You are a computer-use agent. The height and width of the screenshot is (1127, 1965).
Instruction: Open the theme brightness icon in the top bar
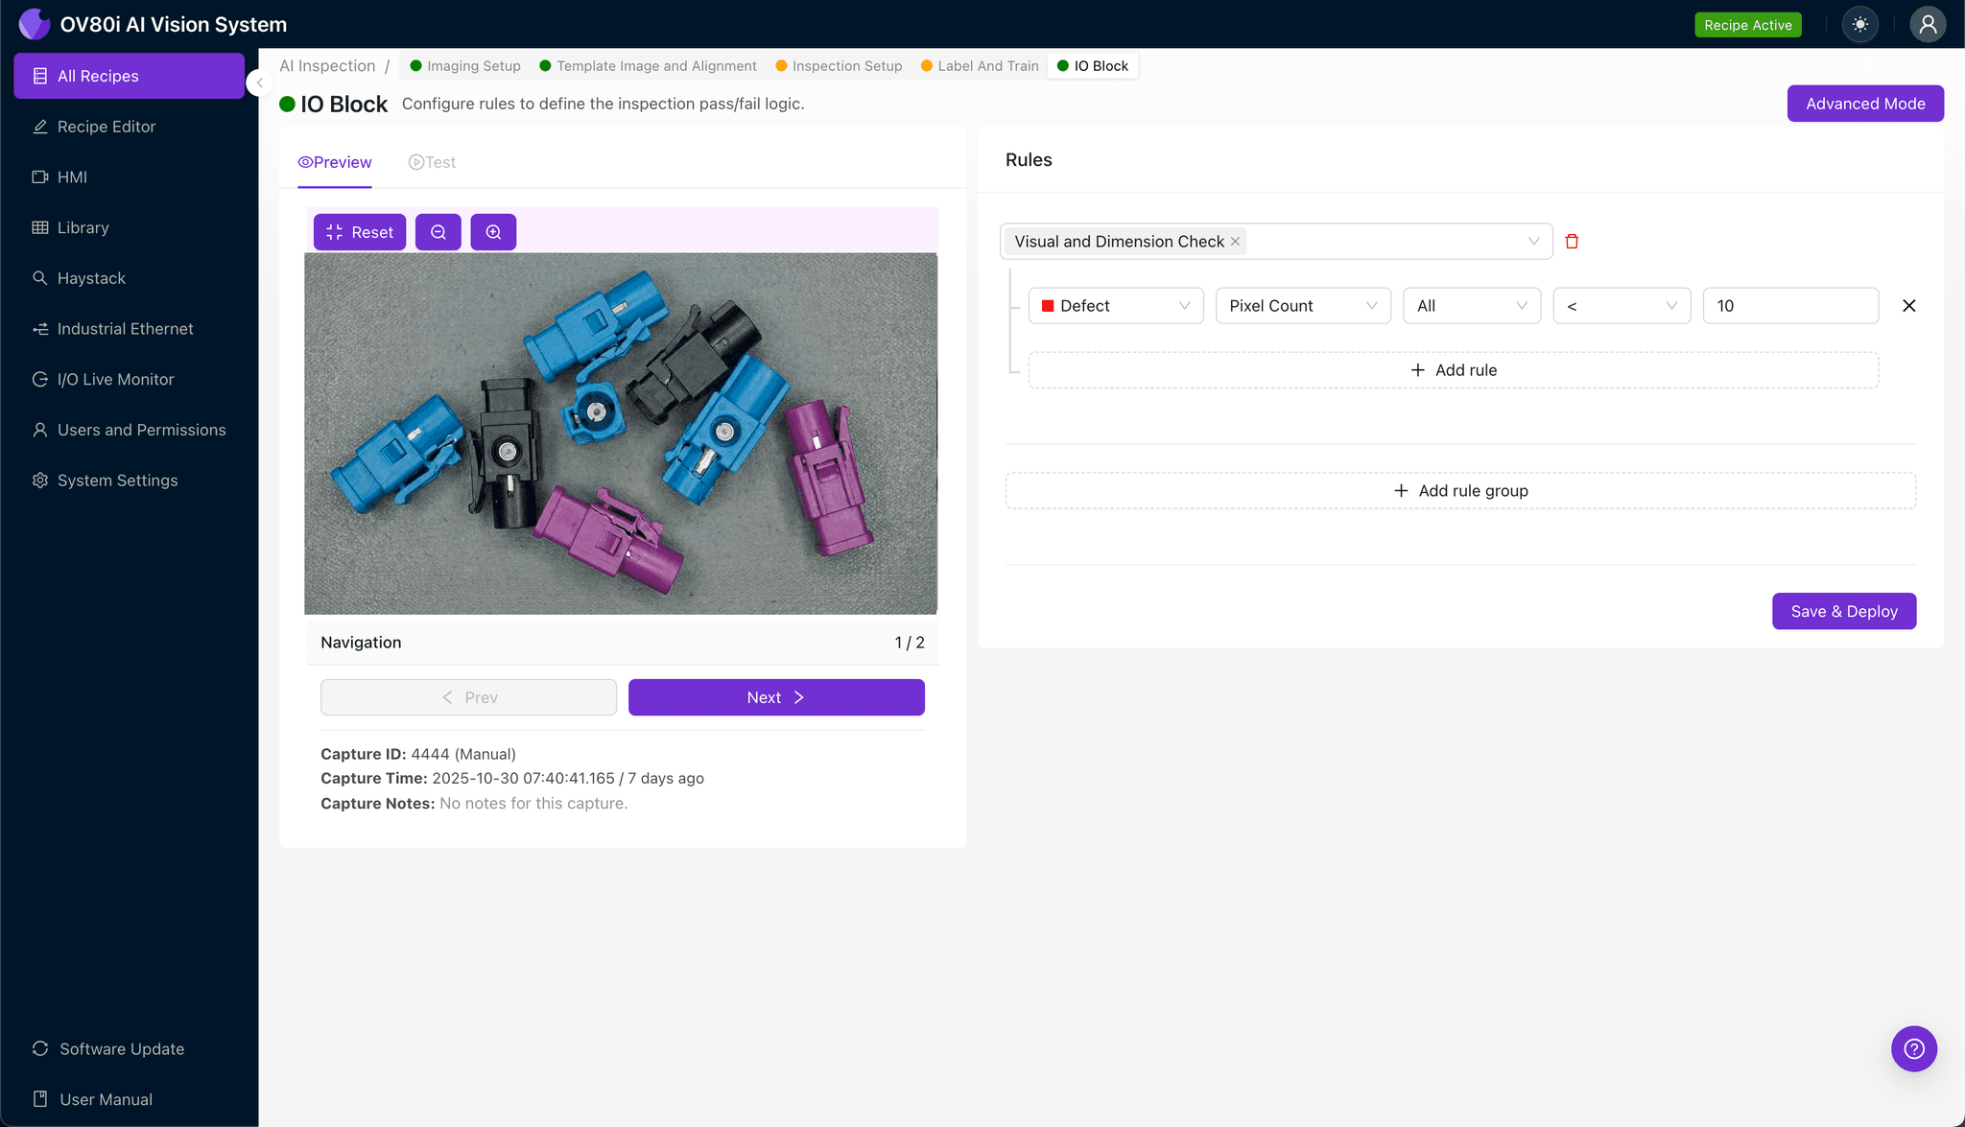pyautogui.click(x=1860, y=24)
